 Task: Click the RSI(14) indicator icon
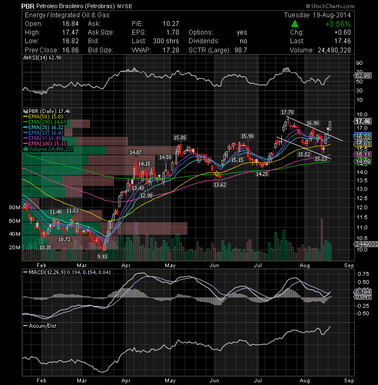click(x=25, y=58)
